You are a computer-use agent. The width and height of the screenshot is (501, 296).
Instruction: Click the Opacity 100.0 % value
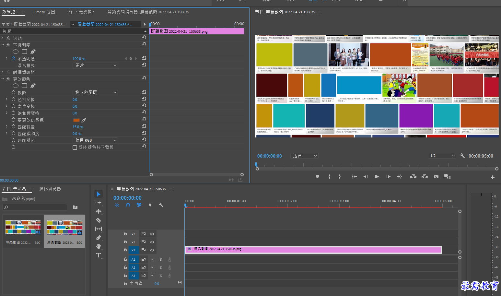[x=79, y=59]
